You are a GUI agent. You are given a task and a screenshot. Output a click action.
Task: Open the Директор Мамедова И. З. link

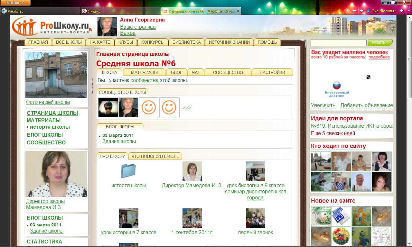point(192,186)
